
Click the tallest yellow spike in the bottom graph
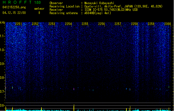[x=74, y=108]
